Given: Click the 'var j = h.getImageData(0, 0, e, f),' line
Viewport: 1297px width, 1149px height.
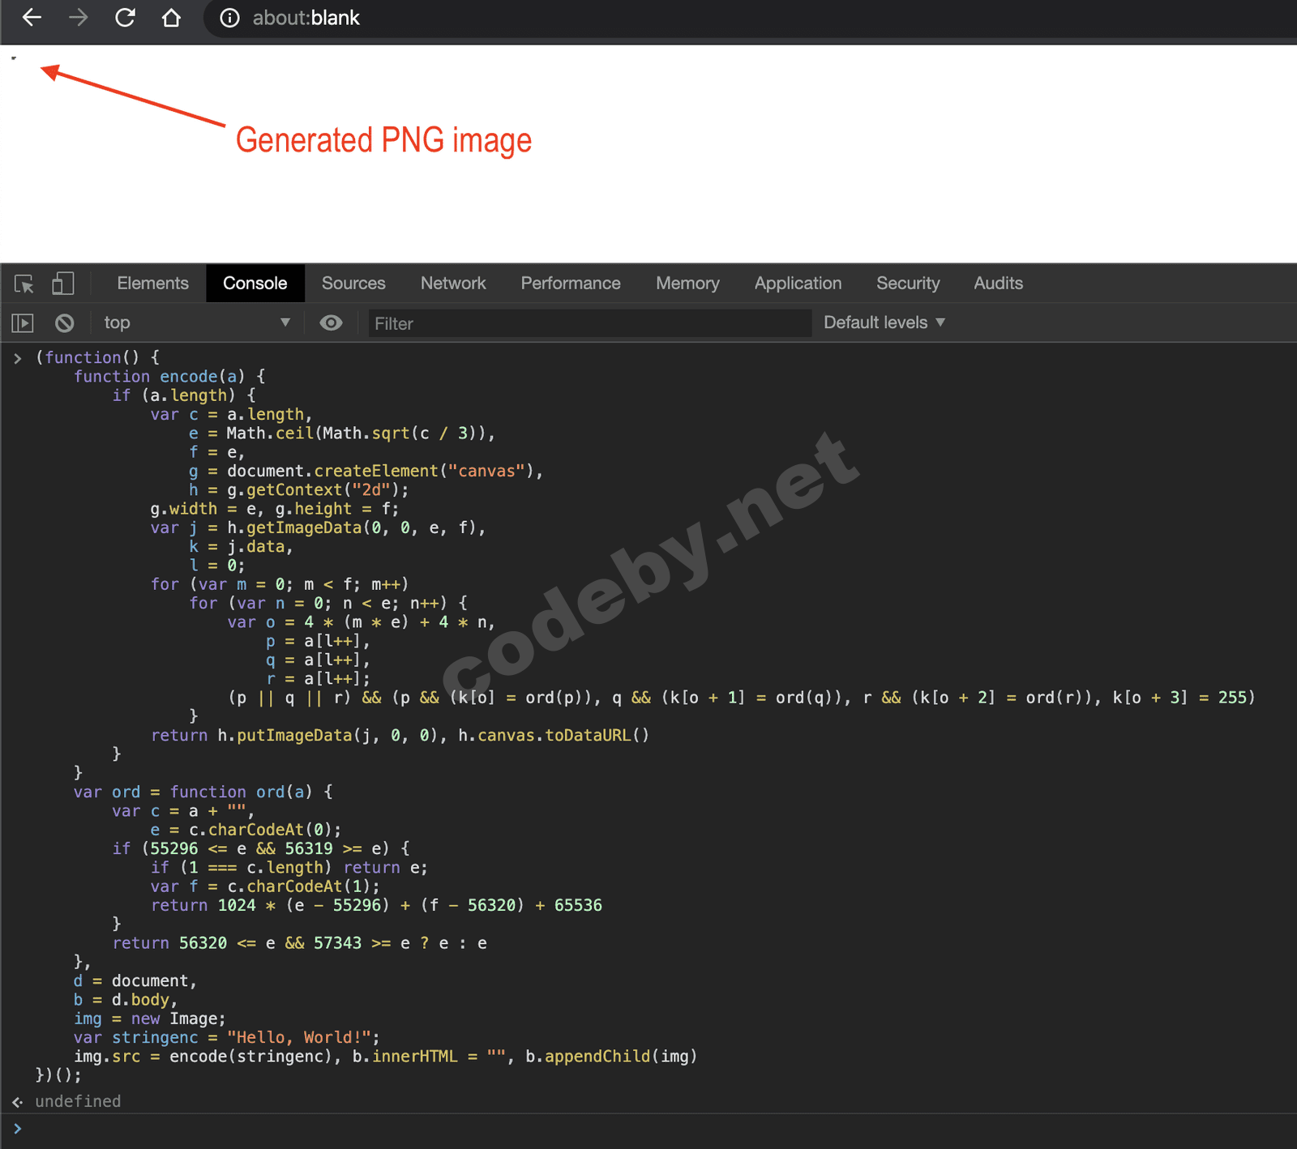Looking at the screenshot, I should coord(318,528).
